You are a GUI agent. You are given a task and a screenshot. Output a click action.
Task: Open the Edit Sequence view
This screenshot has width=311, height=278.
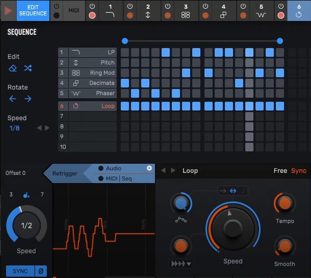[x=33, y=10]
